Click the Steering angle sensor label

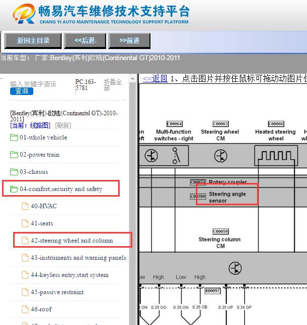(x=227, y=197)
